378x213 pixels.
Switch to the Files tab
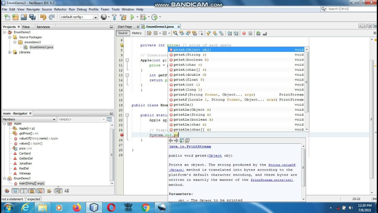pos(26,27)
